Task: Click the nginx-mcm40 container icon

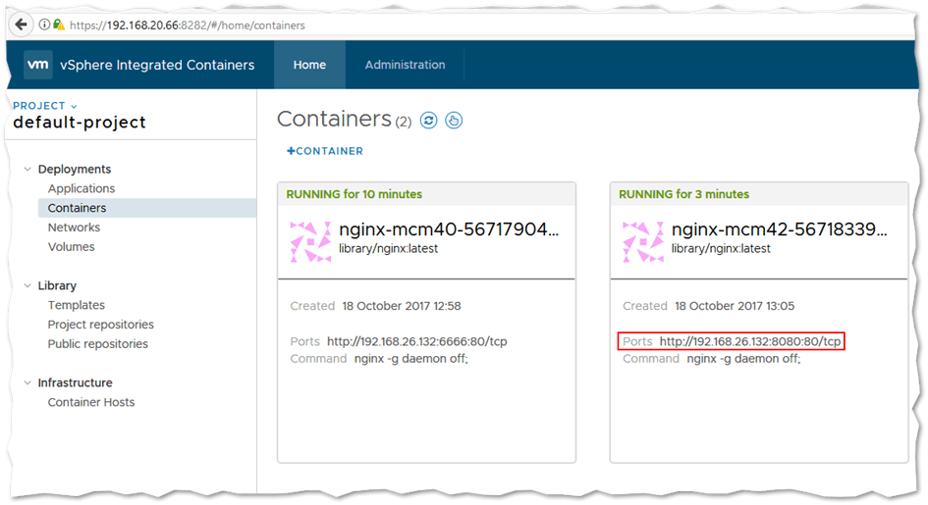Action: click(x=310, y=241)
